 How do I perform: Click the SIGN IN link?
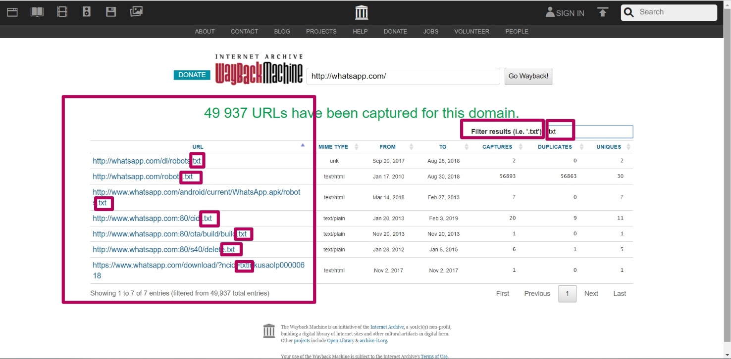click(x=570, y=13)
